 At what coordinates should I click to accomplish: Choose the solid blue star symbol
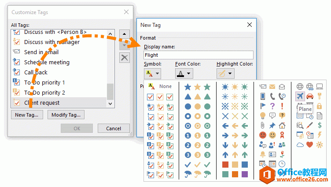coord(188,87)
